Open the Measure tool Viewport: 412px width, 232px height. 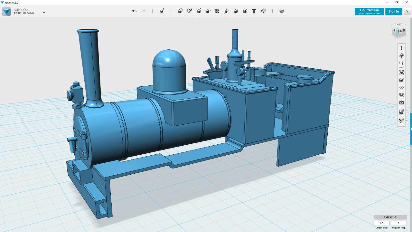[x=245, y=11]
